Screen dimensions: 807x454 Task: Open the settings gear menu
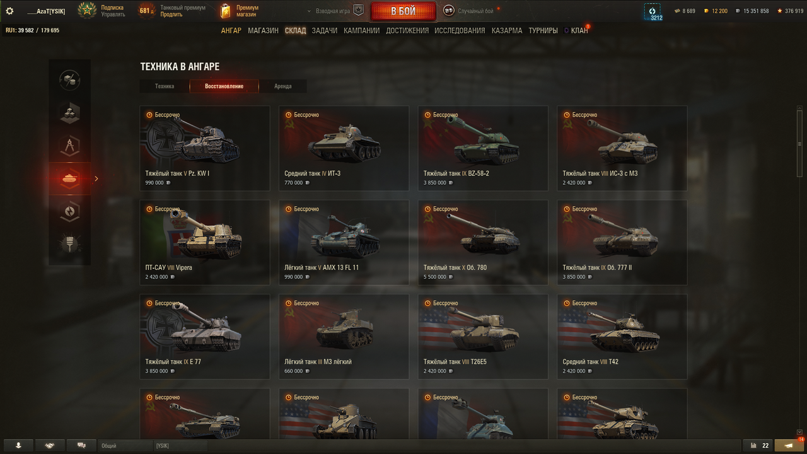[9, 11]
